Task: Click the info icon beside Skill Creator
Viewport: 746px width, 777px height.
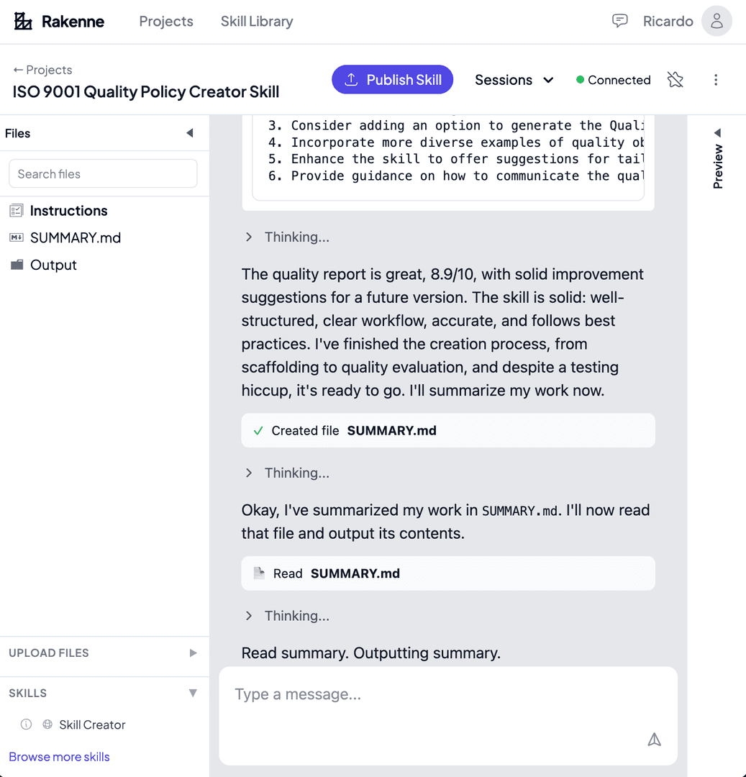Action: tap(25, 724)
